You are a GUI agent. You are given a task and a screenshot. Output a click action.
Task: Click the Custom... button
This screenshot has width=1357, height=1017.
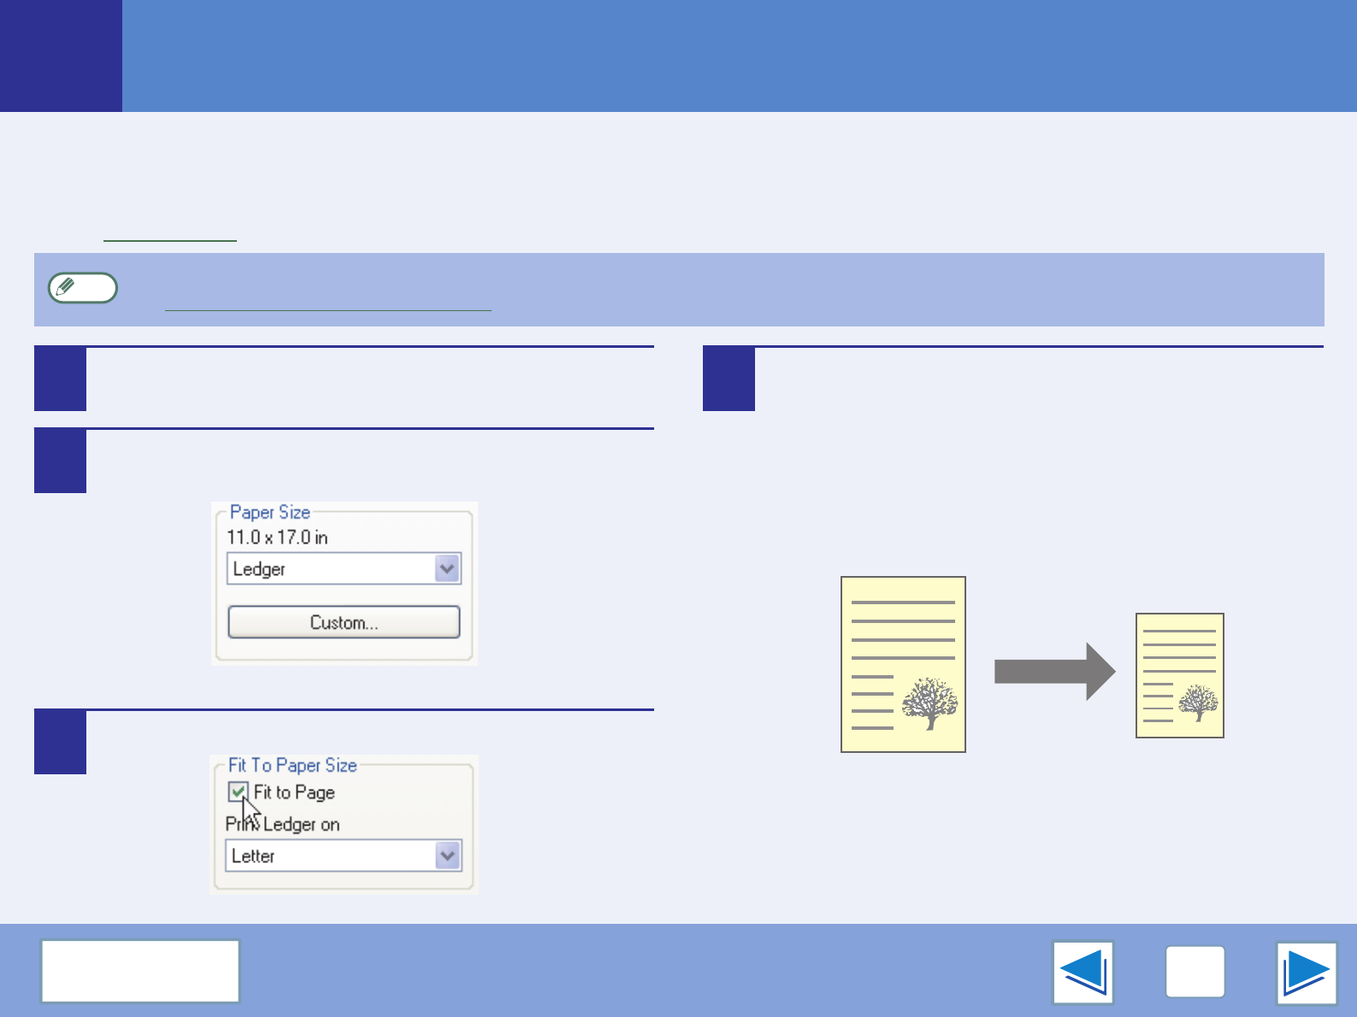[x=344, y=622]
